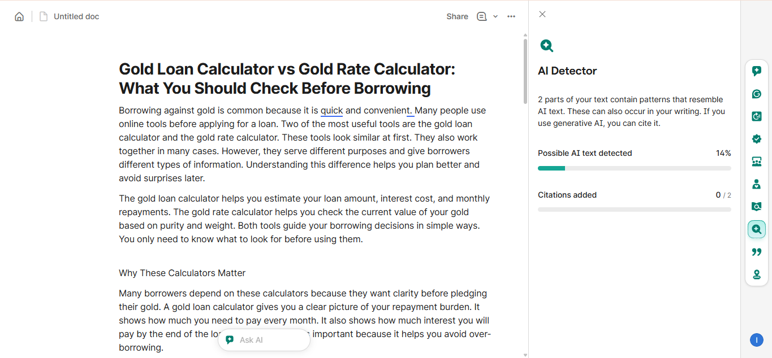Open the three-dot more options menu

[x=511, y=16]
